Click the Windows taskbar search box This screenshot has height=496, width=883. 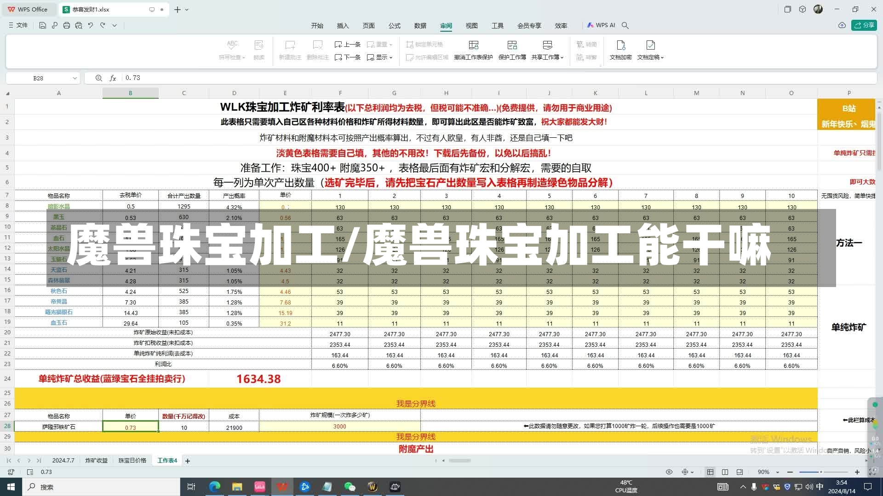tap(101, 487)
